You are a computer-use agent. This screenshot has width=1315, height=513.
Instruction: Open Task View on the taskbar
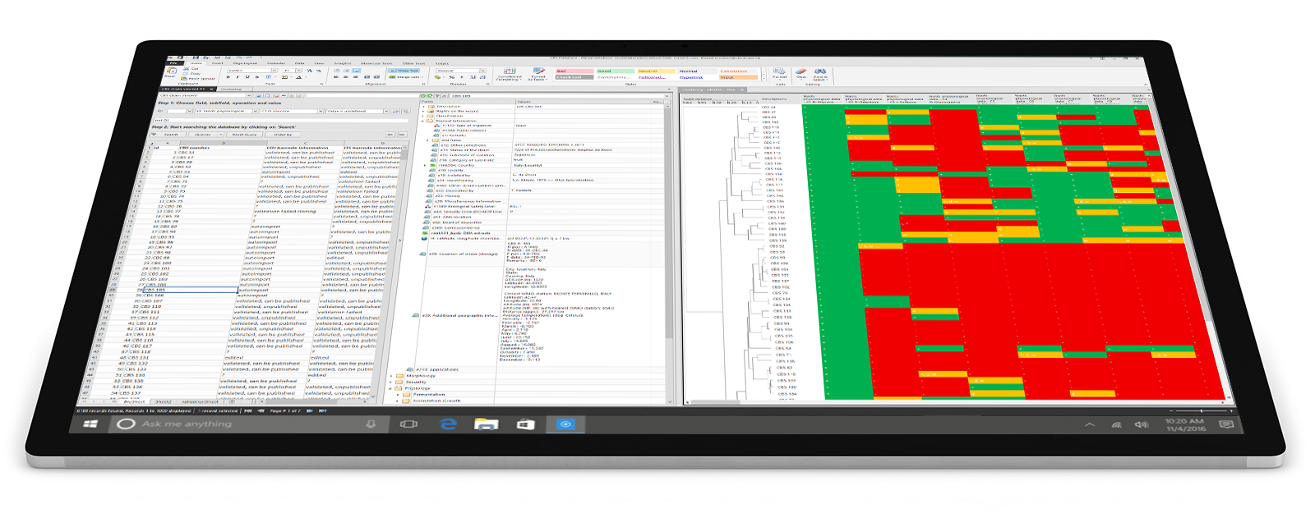point(408,424)
